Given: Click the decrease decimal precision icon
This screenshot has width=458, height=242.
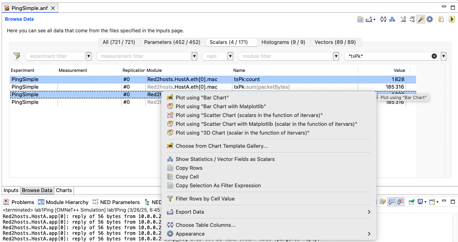Looking at the screenshot, I should 412,19.
